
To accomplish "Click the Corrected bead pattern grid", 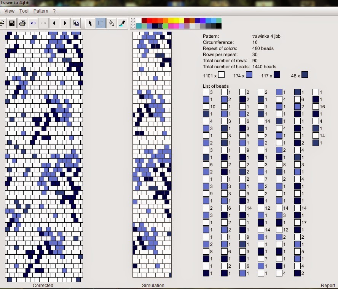I will pos(44,157).
